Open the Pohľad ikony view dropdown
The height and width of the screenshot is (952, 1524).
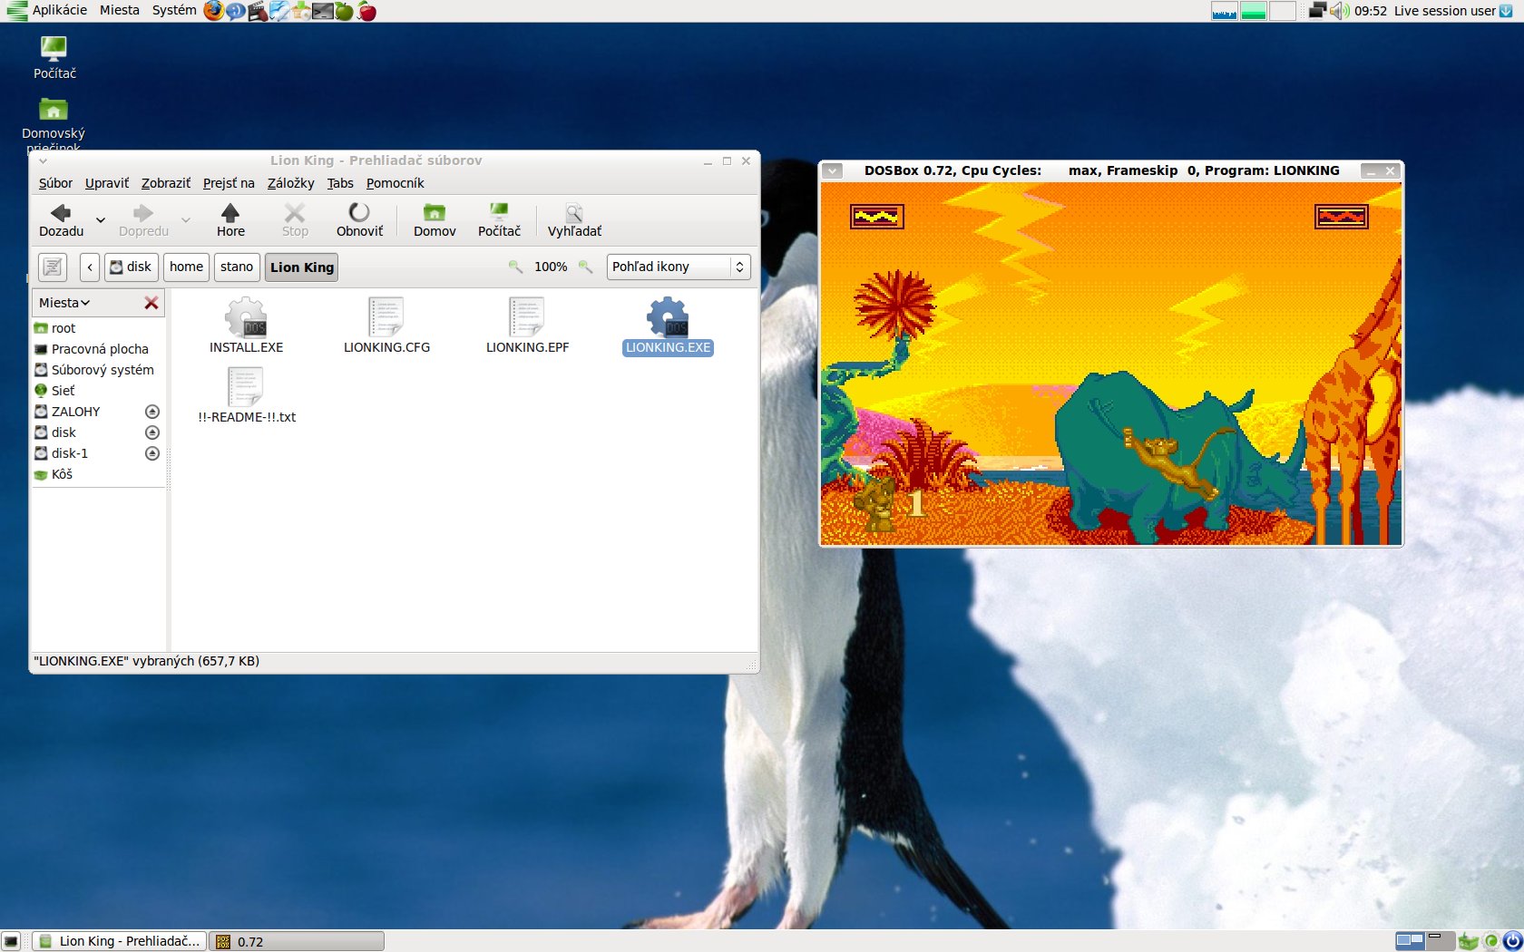click(x=679, y=267)
